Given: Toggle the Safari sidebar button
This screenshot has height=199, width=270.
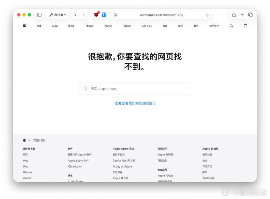Looking at the screenshot, I should (x=39, y=15).
